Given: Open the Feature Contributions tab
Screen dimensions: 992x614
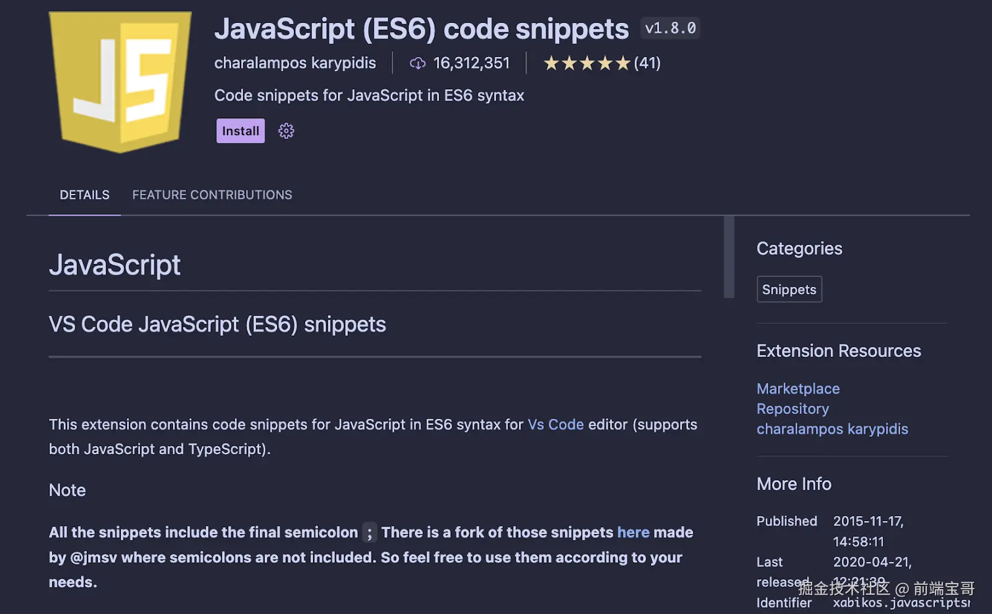Looking at the screenshot, I should pos(212,195).
